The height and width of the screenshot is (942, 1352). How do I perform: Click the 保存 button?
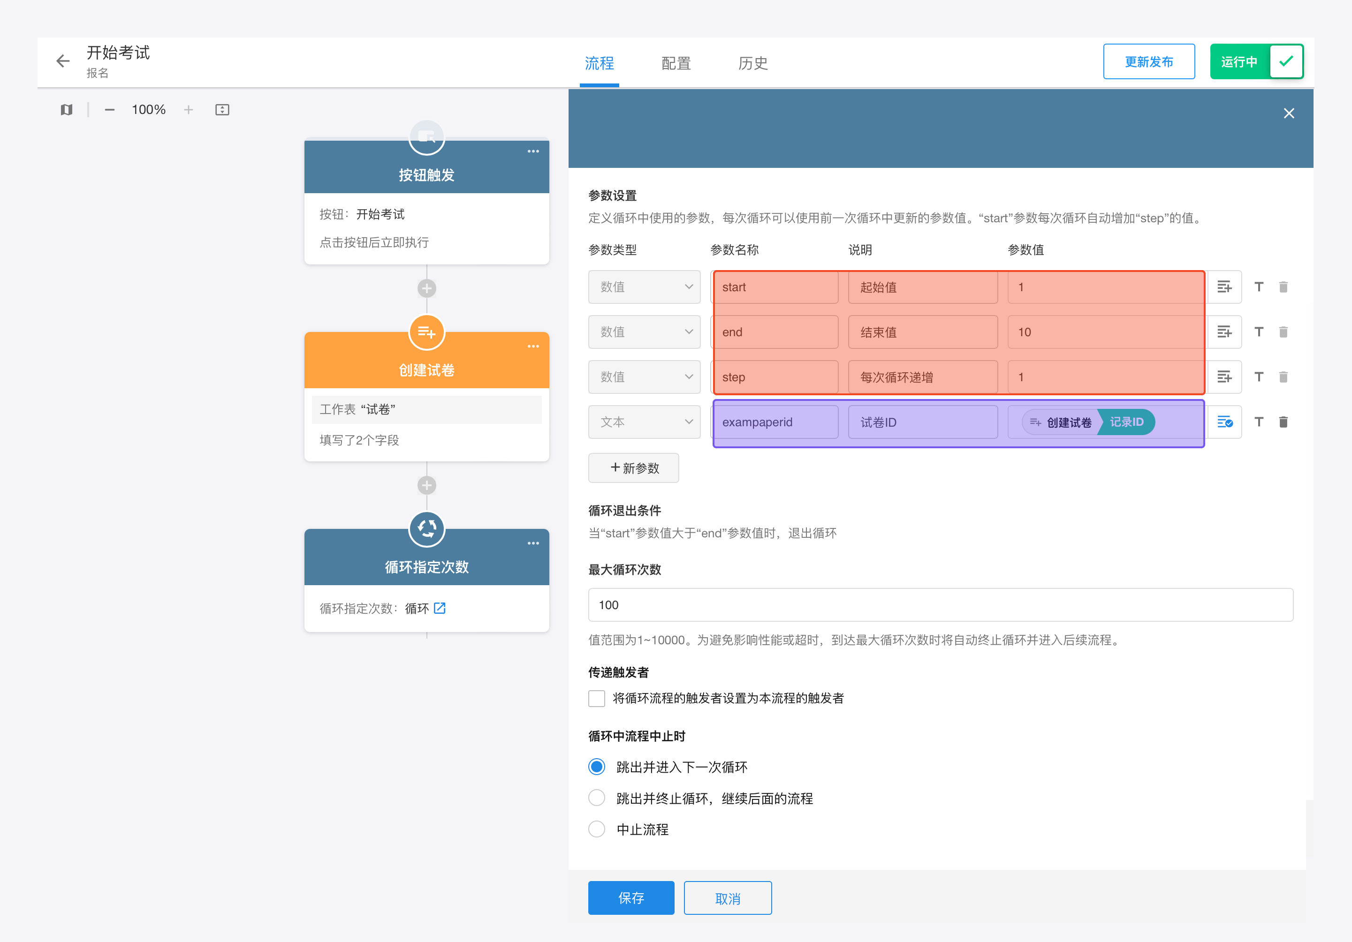[x=630, y=898]
